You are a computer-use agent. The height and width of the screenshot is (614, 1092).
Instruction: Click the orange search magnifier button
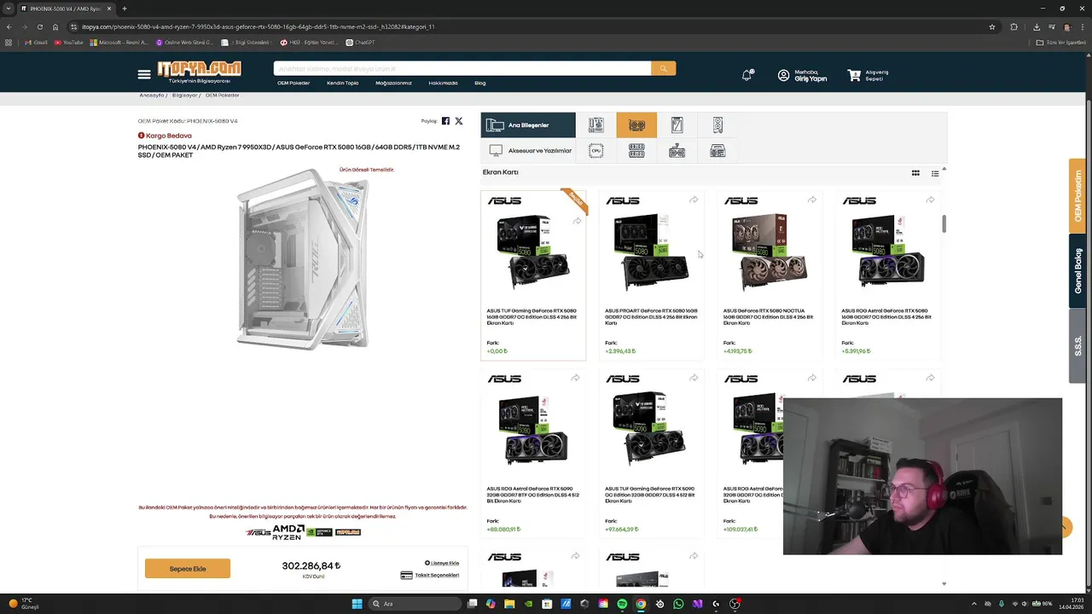click(x=663, y=68)
